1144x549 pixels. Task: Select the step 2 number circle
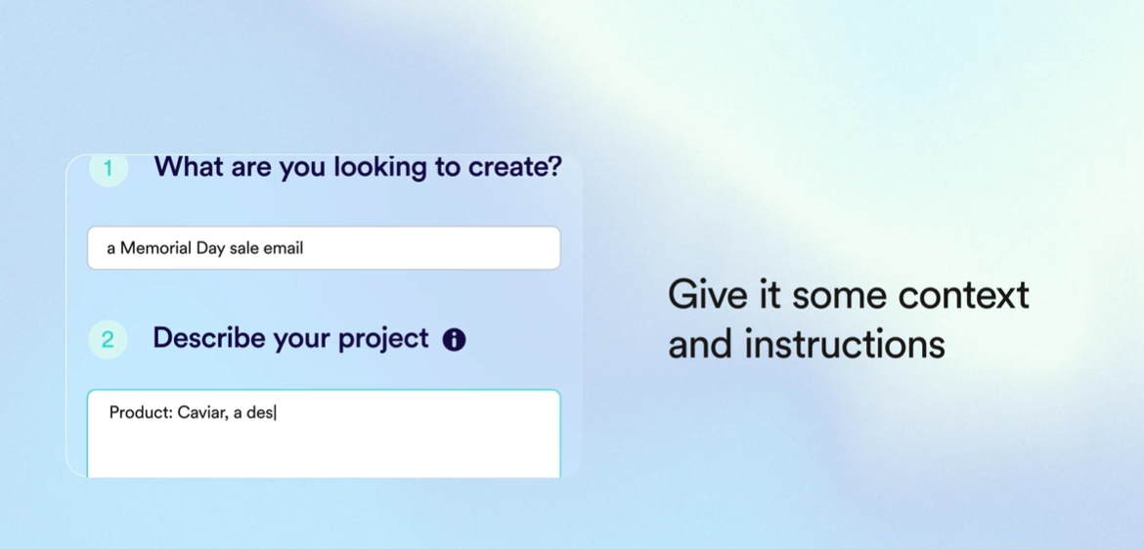coord(108,340)
